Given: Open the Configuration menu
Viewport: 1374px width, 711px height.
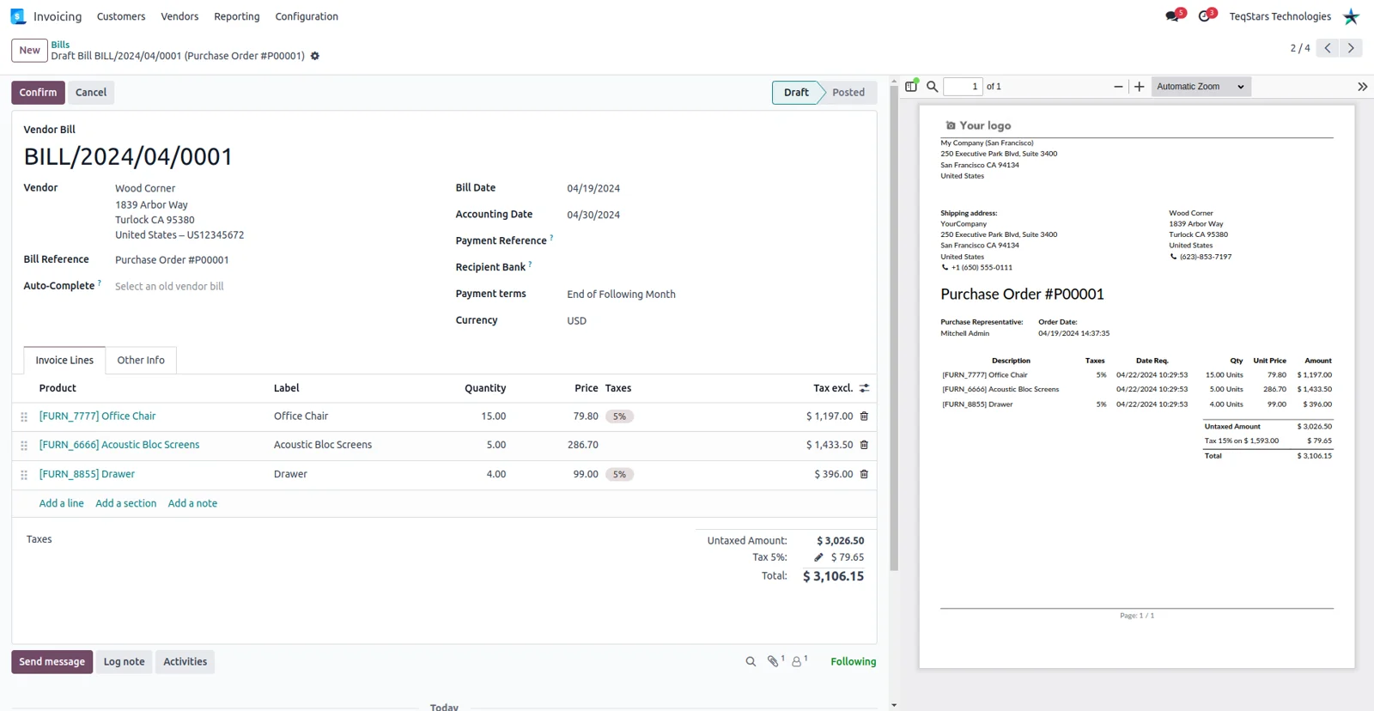Looking at the screenshot, I should click(x=307, y=16).
